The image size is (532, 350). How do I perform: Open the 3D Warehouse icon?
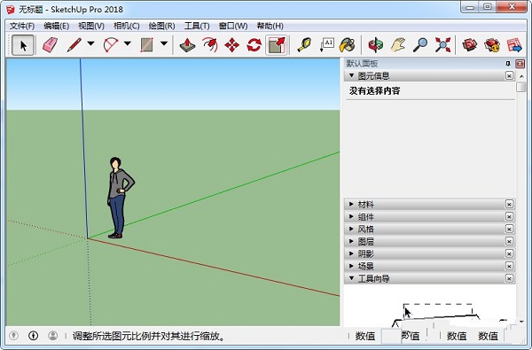[470, 45]
